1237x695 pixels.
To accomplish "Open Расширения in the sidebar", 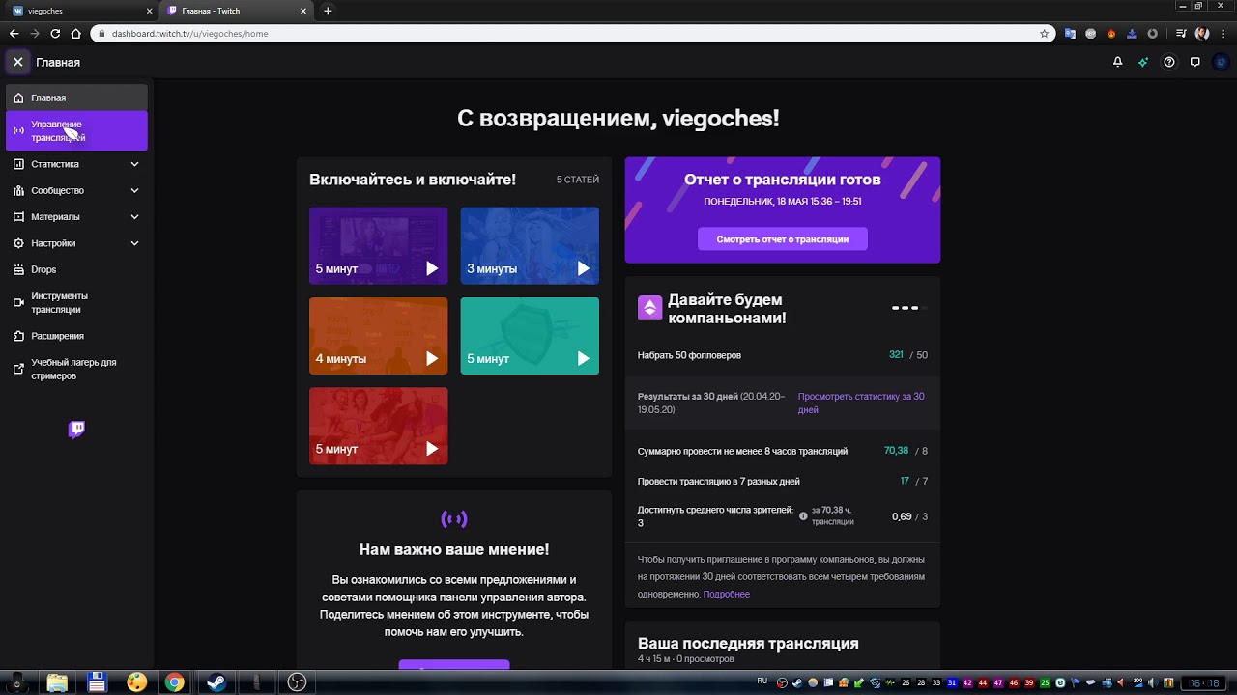I will pyautogui.click(x=76, y=336).
